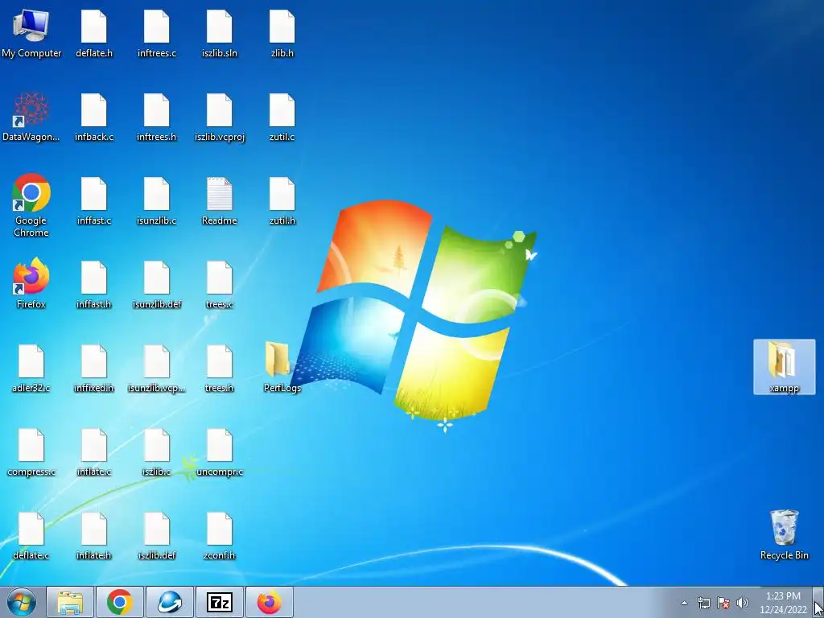
Task: Show hidden system tray icons
Action: [x=684, y=603]
